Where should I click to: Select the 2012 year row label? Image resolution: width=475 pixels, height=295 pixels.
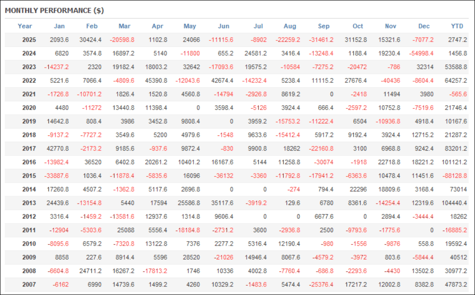29,217
